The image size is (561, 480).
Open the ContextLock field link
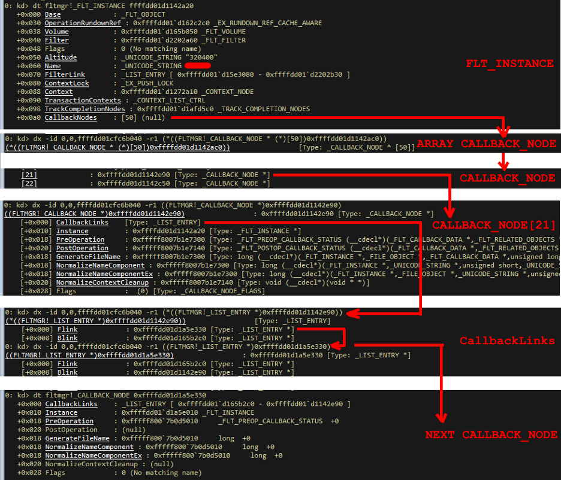[67, 83]
